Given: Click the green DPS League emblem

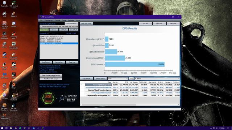Looking at the screenshot, I should pyautogui.click(x=48, y=98).
